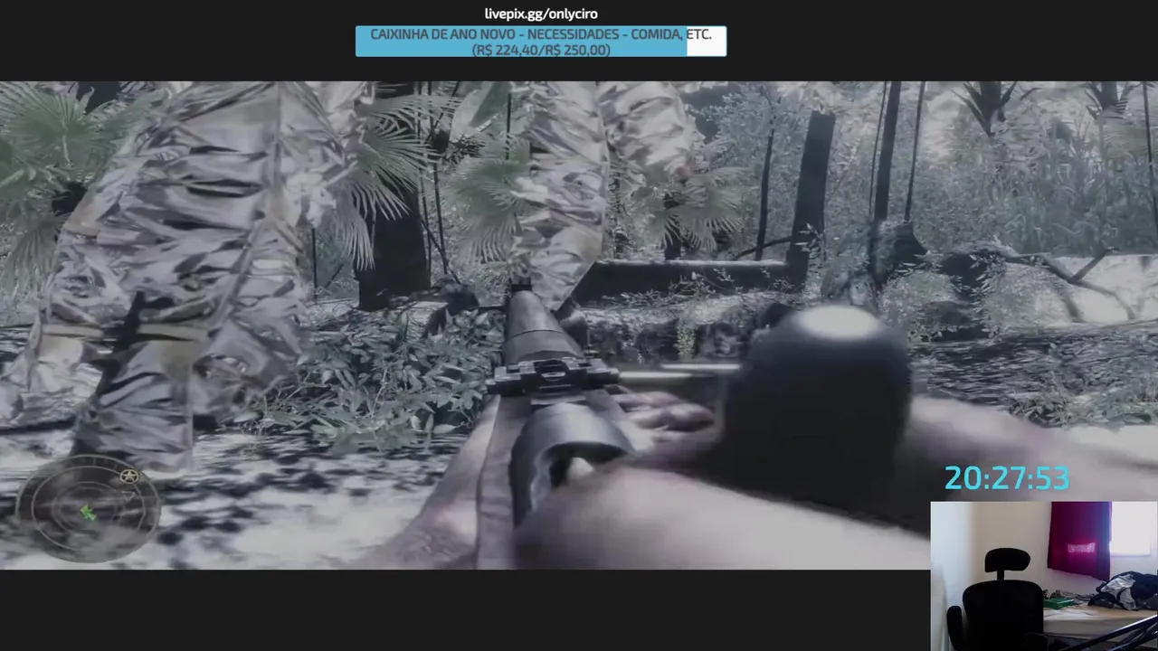Image resolution: width=1158 pixels, height=651 pixels.
Task: Click the star marker on the compass radar
Action: coord(129,476)
